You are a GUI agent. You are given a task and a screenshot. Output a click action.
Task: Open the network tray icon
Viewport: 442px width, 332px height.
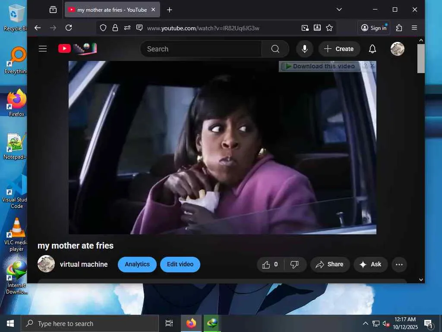tap(376, 323)
